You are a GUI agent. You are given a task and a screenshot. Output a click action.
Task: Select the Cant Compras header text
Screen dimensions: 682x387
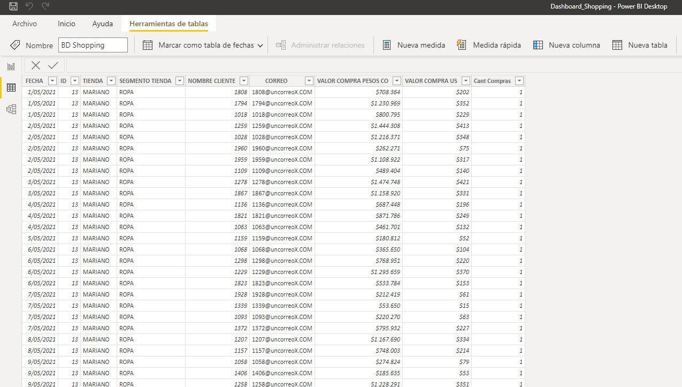[x=492, y=81]
